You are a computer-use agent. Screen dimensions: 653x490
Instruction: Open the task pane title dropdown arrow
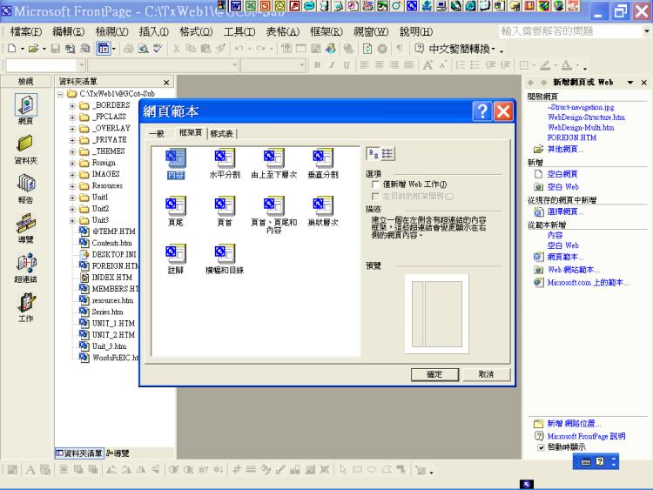pos(630,82)
